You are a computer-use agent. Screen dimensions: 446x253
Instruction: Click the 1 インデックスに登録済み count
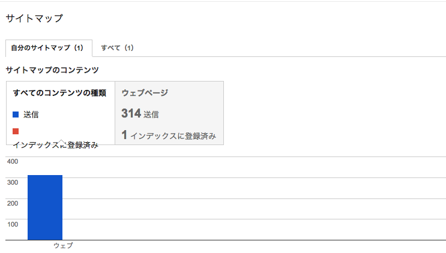pos(169,135)
